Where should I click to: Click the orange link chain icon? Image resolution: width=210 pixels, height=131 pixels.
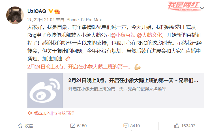click(x=68, y=59)
